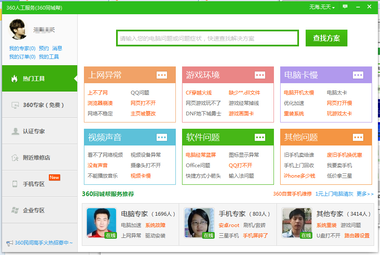Image resolution: width=380 pixels, height=255 pixels.
Task: Choose 重装系统 option
Action: [294, 114]
